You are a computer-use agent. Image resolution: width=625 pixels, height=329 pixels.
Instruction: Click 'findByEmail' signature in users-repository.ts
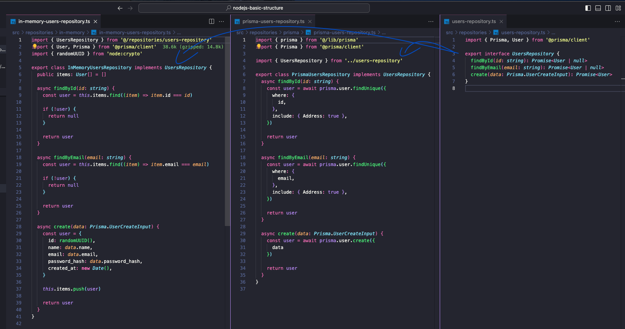click(x=537, y=68)
